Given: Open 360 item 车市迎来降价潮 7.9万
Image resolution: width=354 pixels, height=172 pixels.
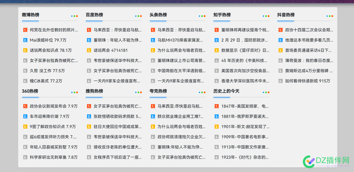Looking at the screenshot, I should click(50, 116).
